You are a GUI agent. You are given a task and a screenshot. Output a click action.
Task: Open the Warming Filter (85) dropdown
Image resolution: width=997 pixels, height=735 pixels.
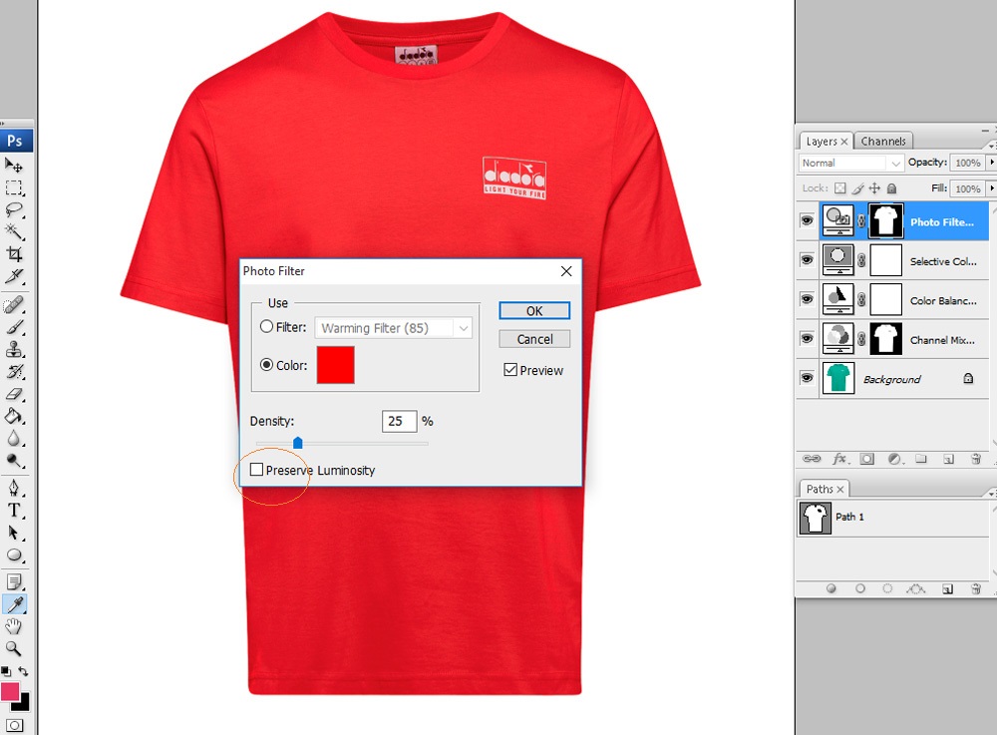[394, 328]
